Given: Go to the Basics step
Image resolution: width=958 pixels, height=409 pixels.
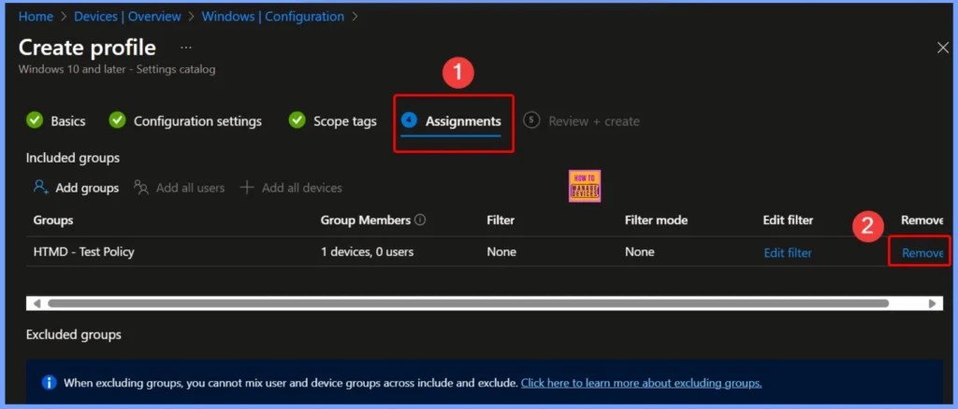Looking at the screenshot, I should point(56,121).
